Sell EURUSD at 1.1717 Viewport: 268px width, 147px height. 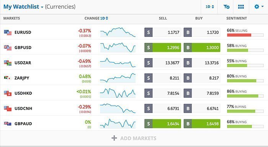163,32
